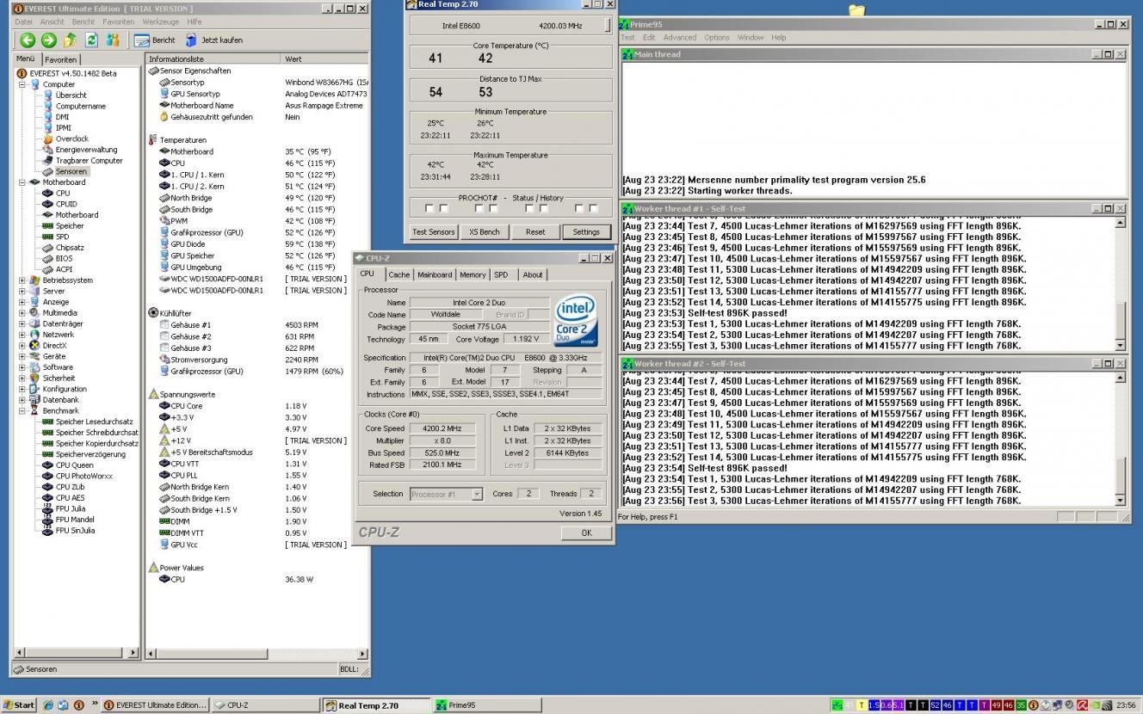Screen dimensions: 1143x714
Task: Toggle the first PROCHOT# status checkbox
Action: point(429,208)
